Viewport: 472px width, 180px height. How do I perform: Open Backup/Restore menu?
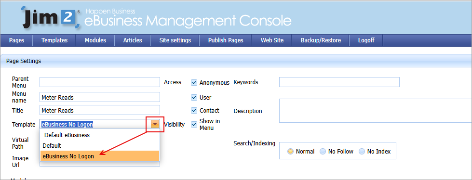pos(321,40)
